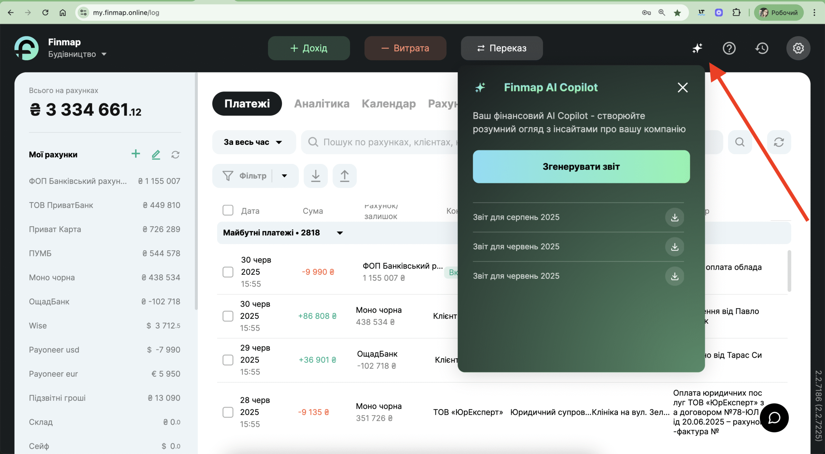
Task: Bookmark this page with the star
Action: coord(677,13)
